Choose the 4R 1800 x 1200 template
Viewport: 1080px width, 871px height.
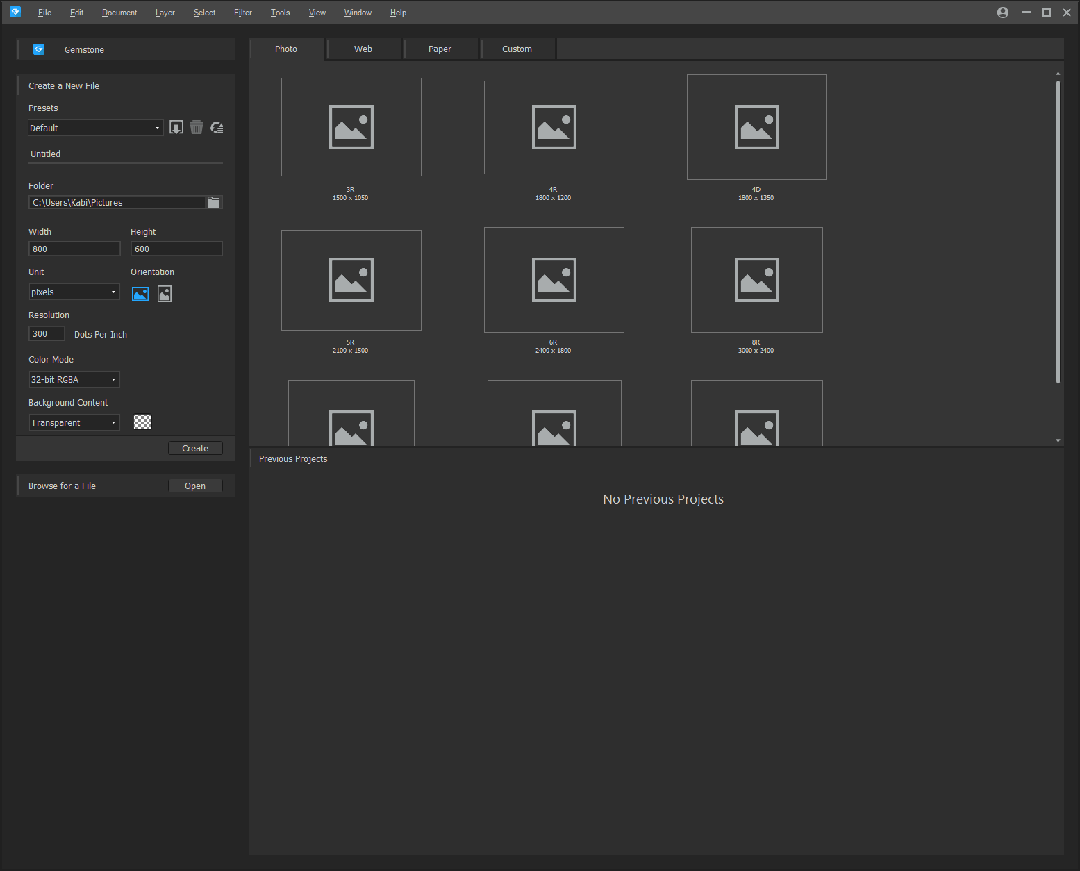[x=554, y=128]
